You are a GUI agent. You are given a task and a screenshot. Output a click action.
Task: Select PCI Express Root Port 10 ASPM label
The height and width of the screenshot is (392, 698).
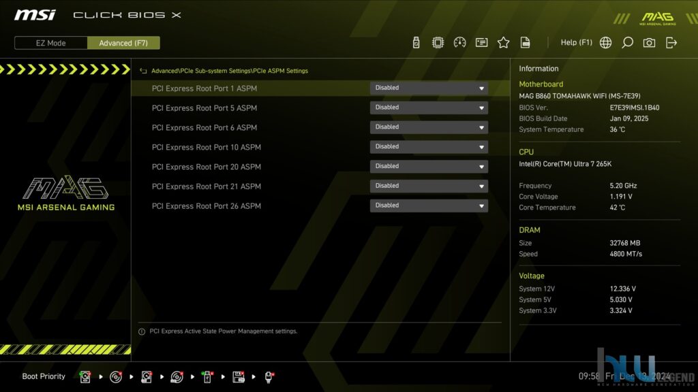pyautogui.click(x=207, y=147)
